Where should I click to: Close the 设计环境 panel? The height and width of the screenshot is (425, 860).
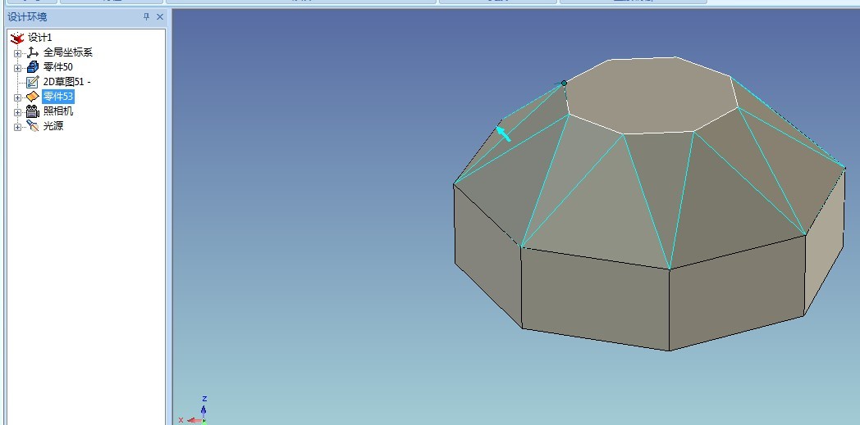pos(159,16)
